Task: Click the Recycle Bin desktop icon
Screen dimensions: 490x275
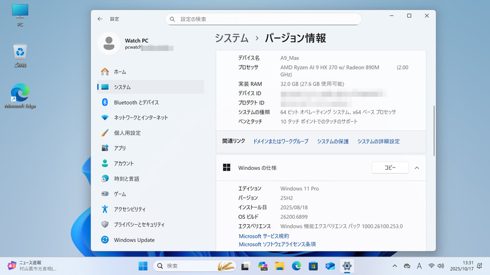Action: pos(20,56)
